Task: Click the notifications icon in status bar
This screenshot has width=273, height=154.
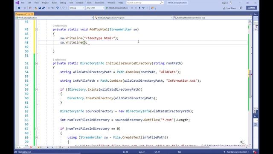Action: pos(254,152)
